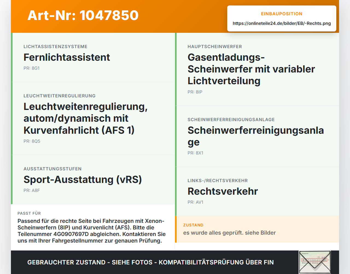Select the Scheinwerferreinigungsanlage heading
The width and height of the screenshot is (350, 274).
point(256,136)
